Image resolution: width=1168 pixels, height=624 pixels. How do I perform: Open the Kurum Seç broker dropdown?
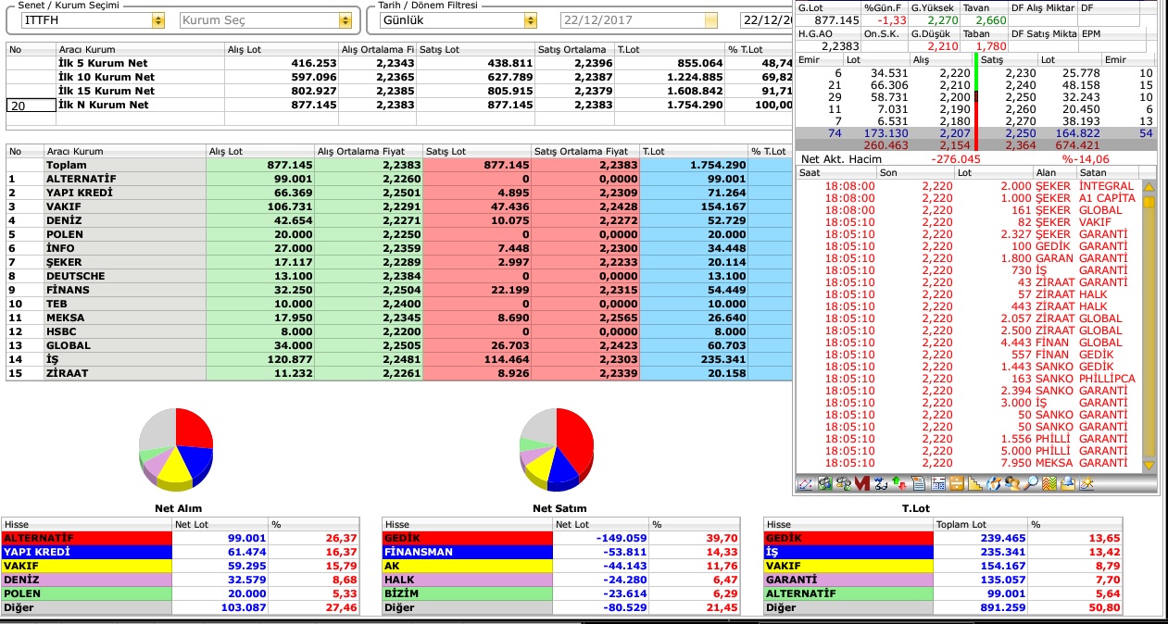(345, 20)
